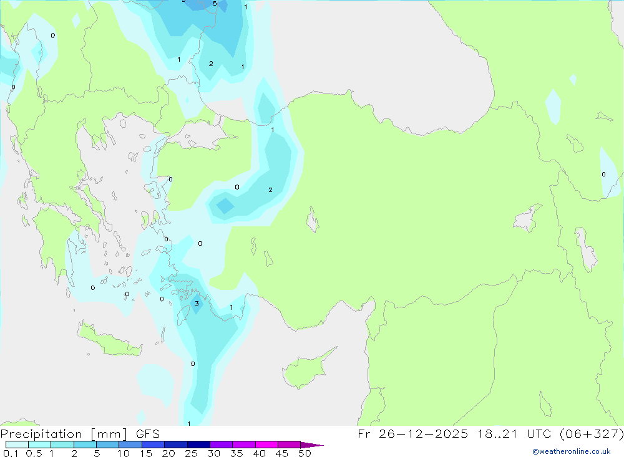624x457 pixels.
Task: Pick the blue swatch between 10 and 15
Action: (130, 445)
